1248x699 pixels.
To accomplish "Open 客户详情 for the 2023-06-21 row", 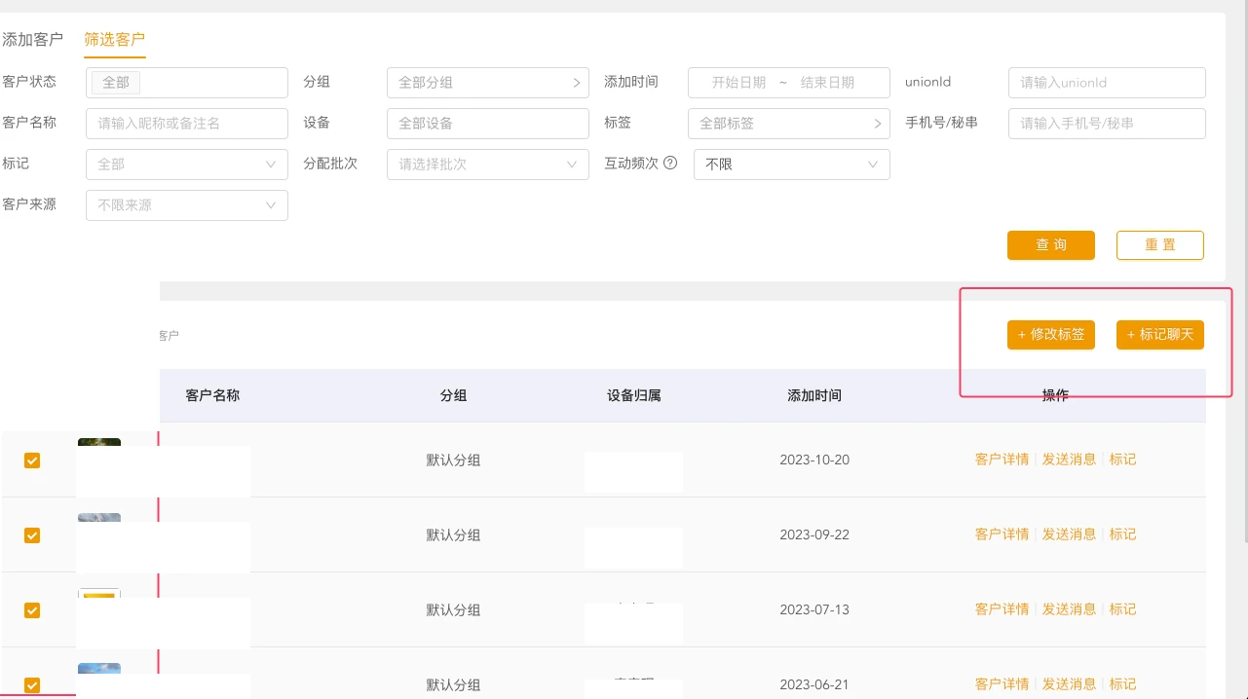I will tap(1002, 684).
